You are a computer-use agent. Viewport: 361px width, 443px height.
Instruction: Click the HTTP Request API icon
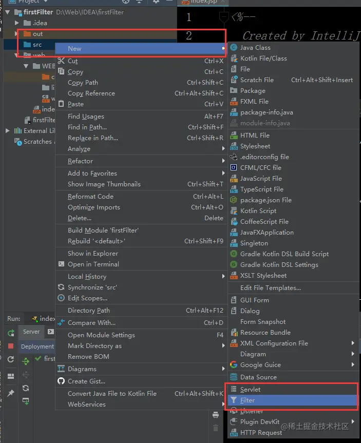234,433
